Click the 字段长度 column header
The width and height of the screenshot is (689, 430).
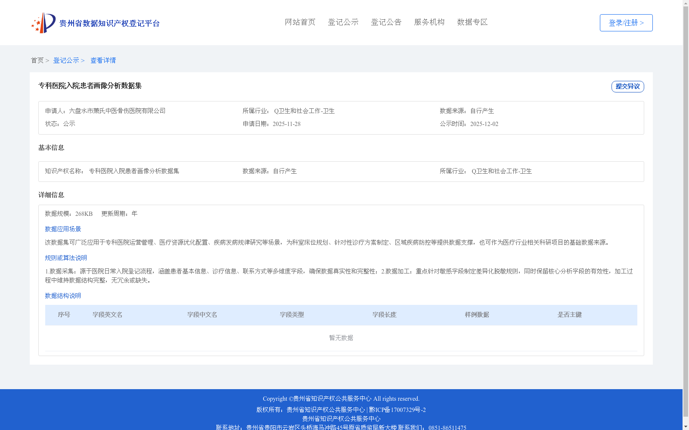coord(385,315)
